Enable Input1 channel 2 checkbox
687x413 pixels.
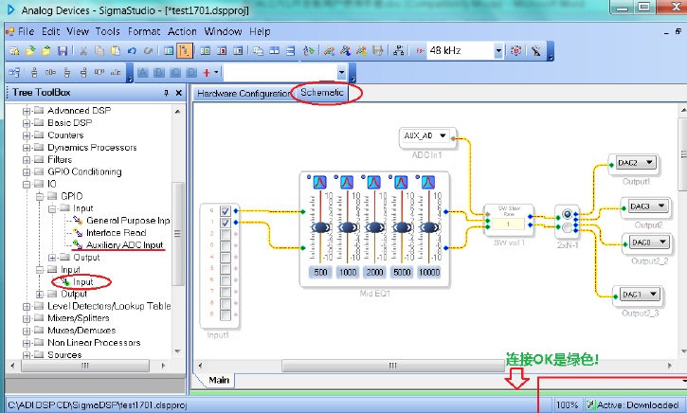click(x=226, y=234)
